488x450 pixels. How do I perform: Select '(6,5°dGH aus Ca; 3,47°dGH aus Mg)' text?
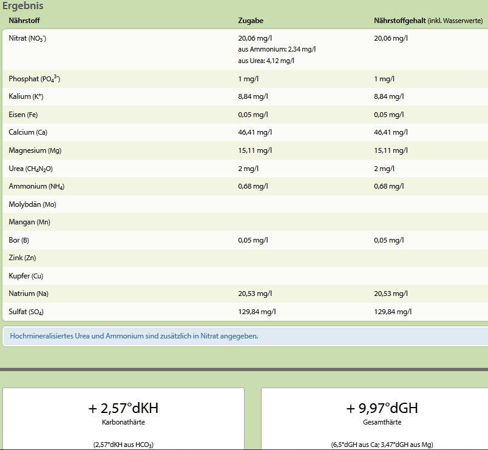(382, 445)
